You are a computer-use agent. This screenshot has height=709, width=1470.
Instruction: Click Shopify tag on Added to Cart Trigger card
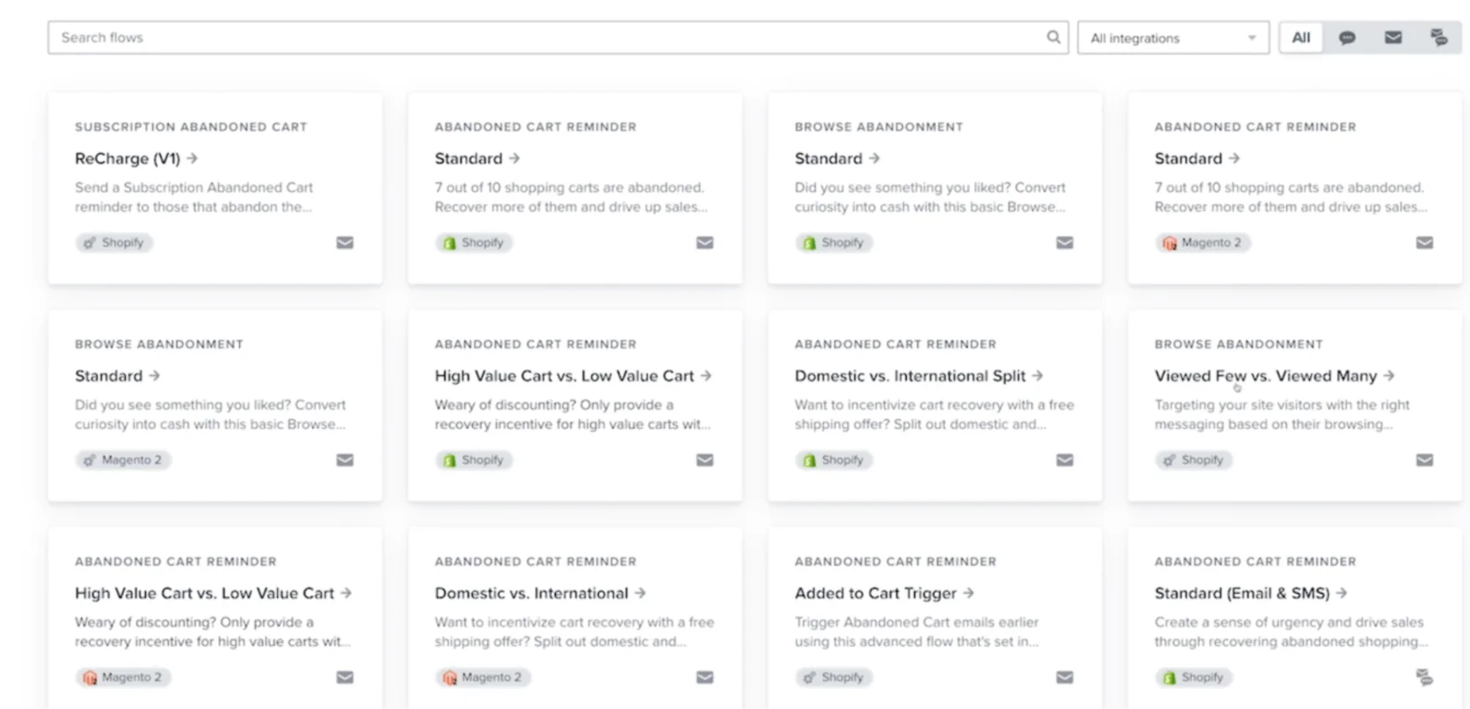point(833,677)
